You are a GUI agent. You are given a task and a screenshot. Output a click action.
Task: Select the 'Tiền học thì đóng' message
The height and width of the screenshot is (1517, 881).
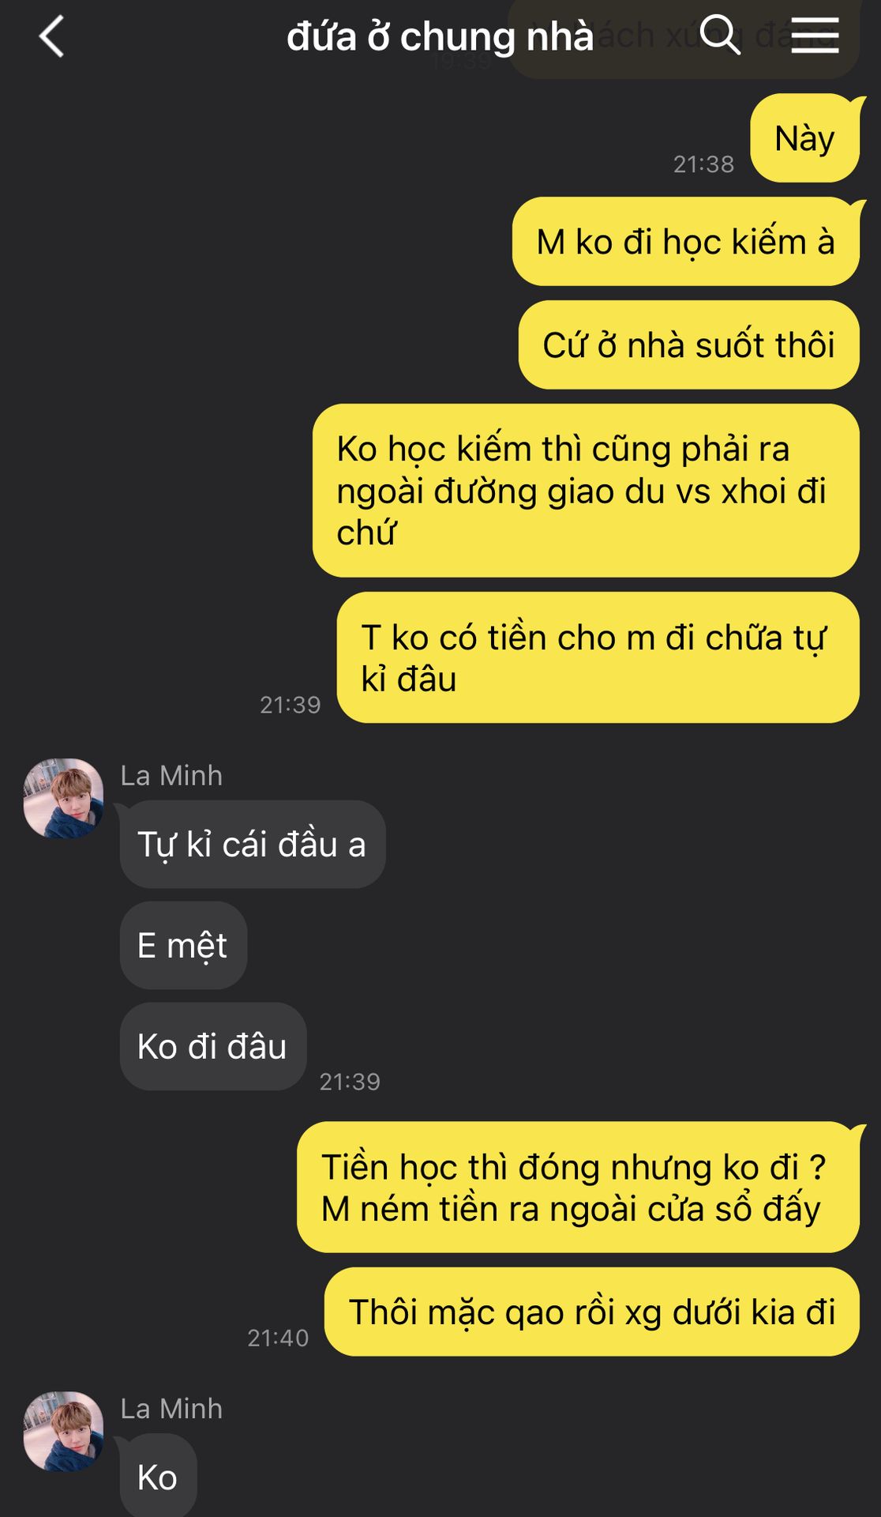tap(578, 1188)
